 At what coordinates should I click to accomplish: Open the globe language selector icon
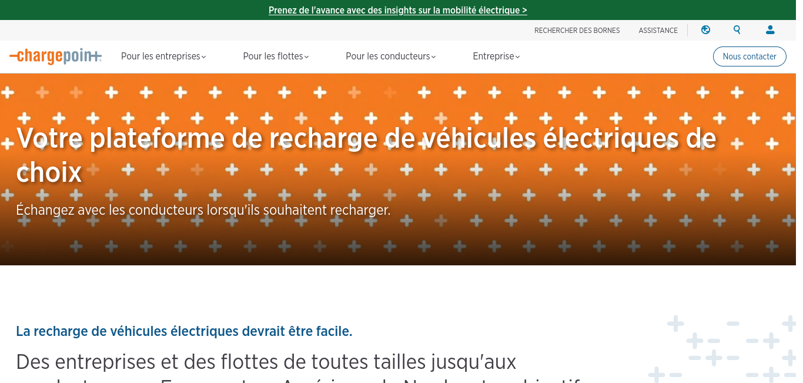point(705,30)
